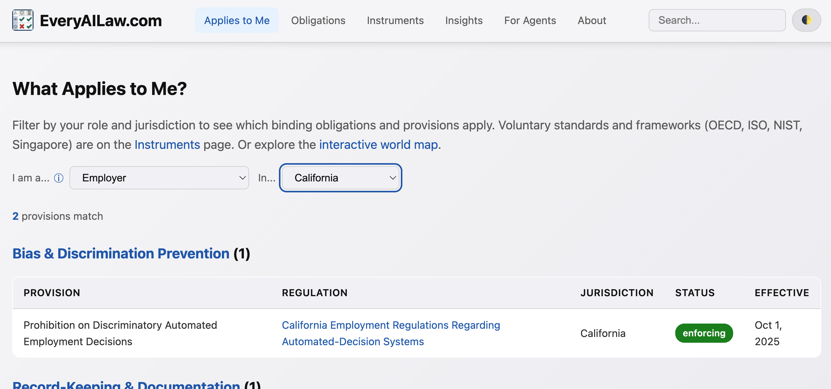Open Record-Keeping & Documentation heading link
831x389 pixels.
[x=126, y=384]
